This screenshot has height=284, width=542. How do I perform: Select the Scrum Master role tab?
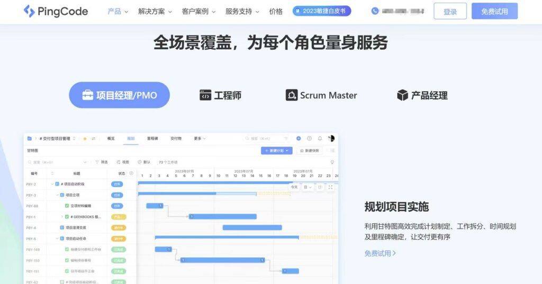[x=321, y=95]
